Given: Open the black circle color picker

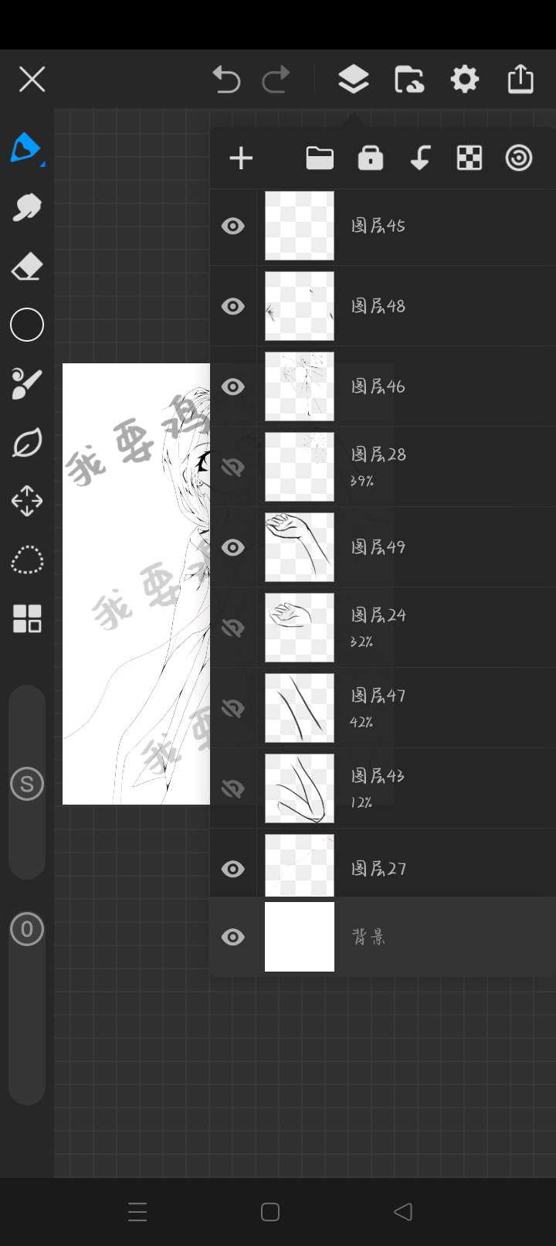Looking at the screenshot, I should pyautogui.click(x=26, y=325).
